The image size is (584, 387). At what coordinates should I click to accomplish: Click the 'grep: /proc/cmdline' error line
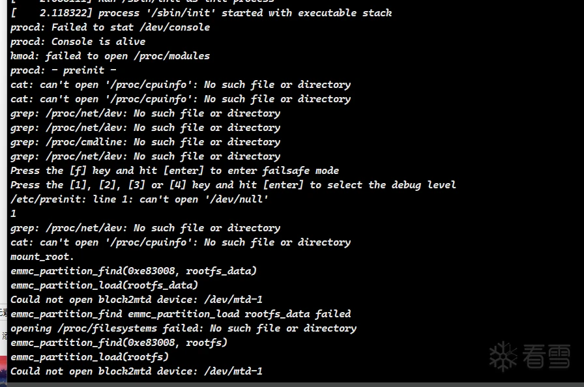145,142
